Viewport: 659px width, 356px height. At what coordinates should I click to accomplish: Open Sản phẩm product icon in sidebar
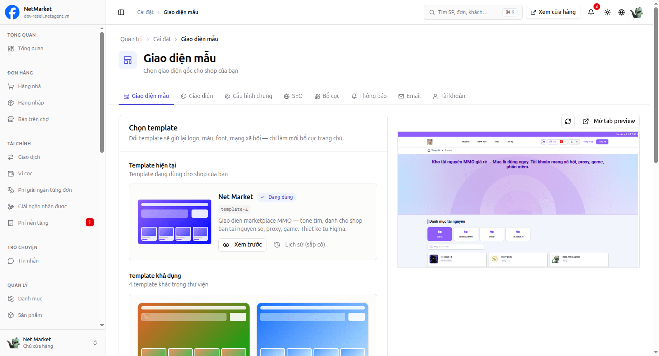[11, 315]
